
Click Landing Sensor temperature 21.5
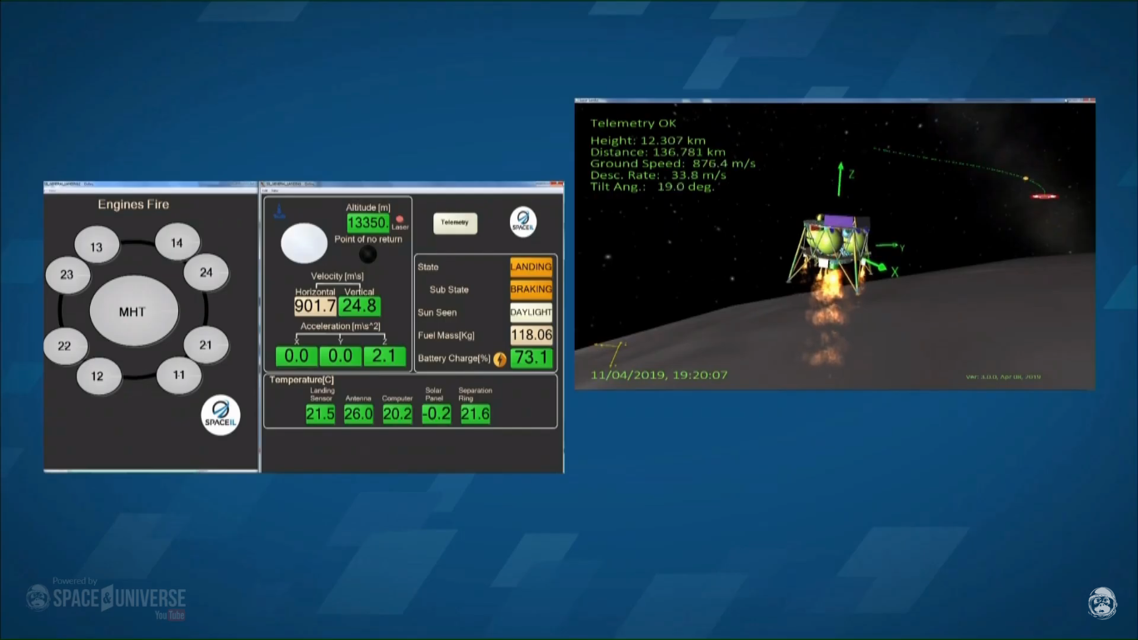(x=321, y=414)
